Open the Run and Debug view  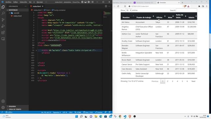3,26
